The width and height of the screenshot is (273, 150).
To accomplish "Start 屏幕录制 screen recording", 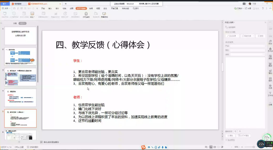I will pyautogui.click(x=104, y=14).
